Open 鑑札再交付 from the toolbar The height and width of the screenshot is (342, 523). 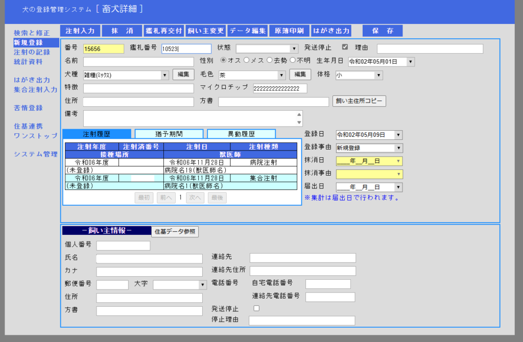163,31
